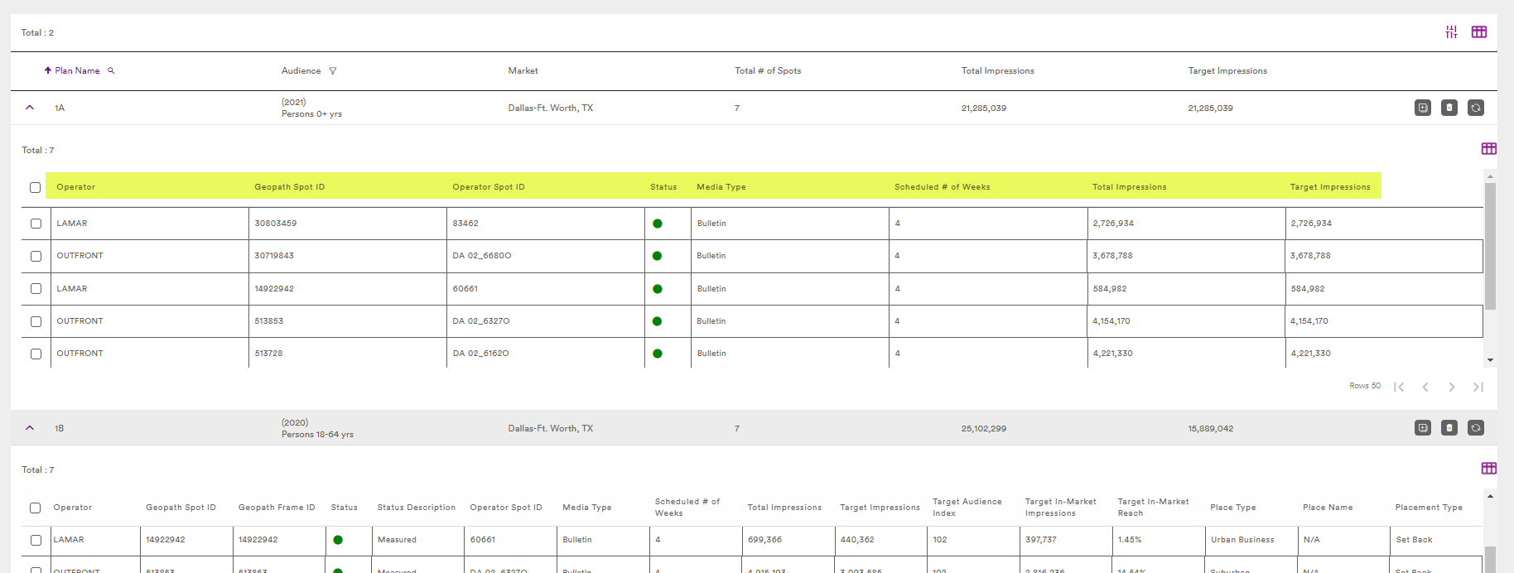Click the search icon next to Plan Name
Screen dimensions: 1514x573
point(111,70)
